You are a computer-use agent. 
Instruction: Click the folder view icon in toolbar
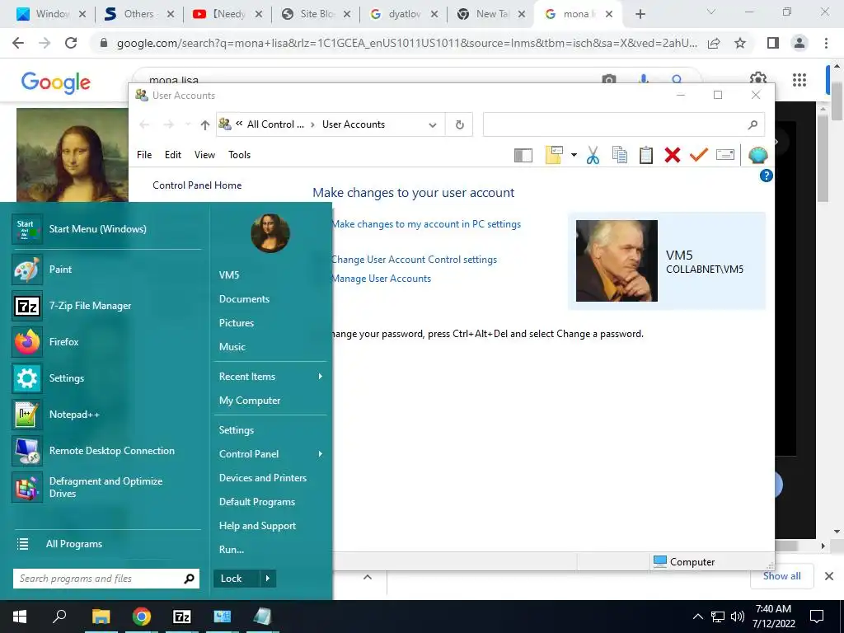pyautogui.click(x=554, y=155)
